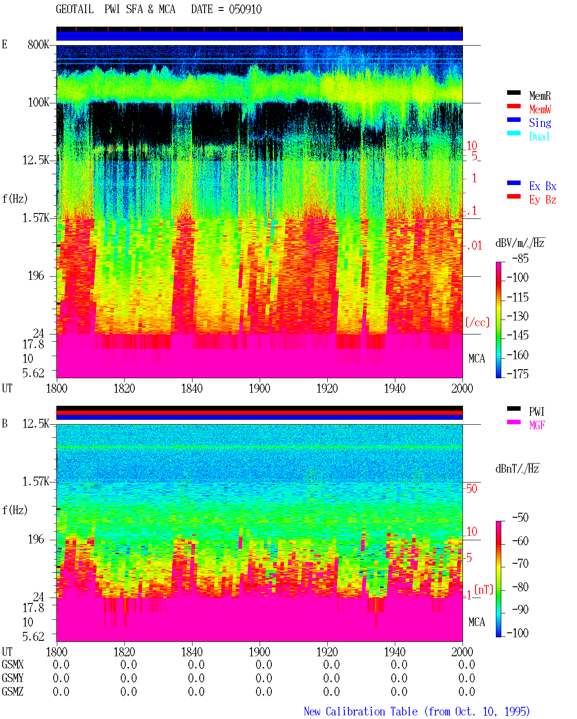The height and width of the screenshot is (719, 577).
Task: Click the GSMZ row label
Action: pyautogui.click(x=13, y=691)
